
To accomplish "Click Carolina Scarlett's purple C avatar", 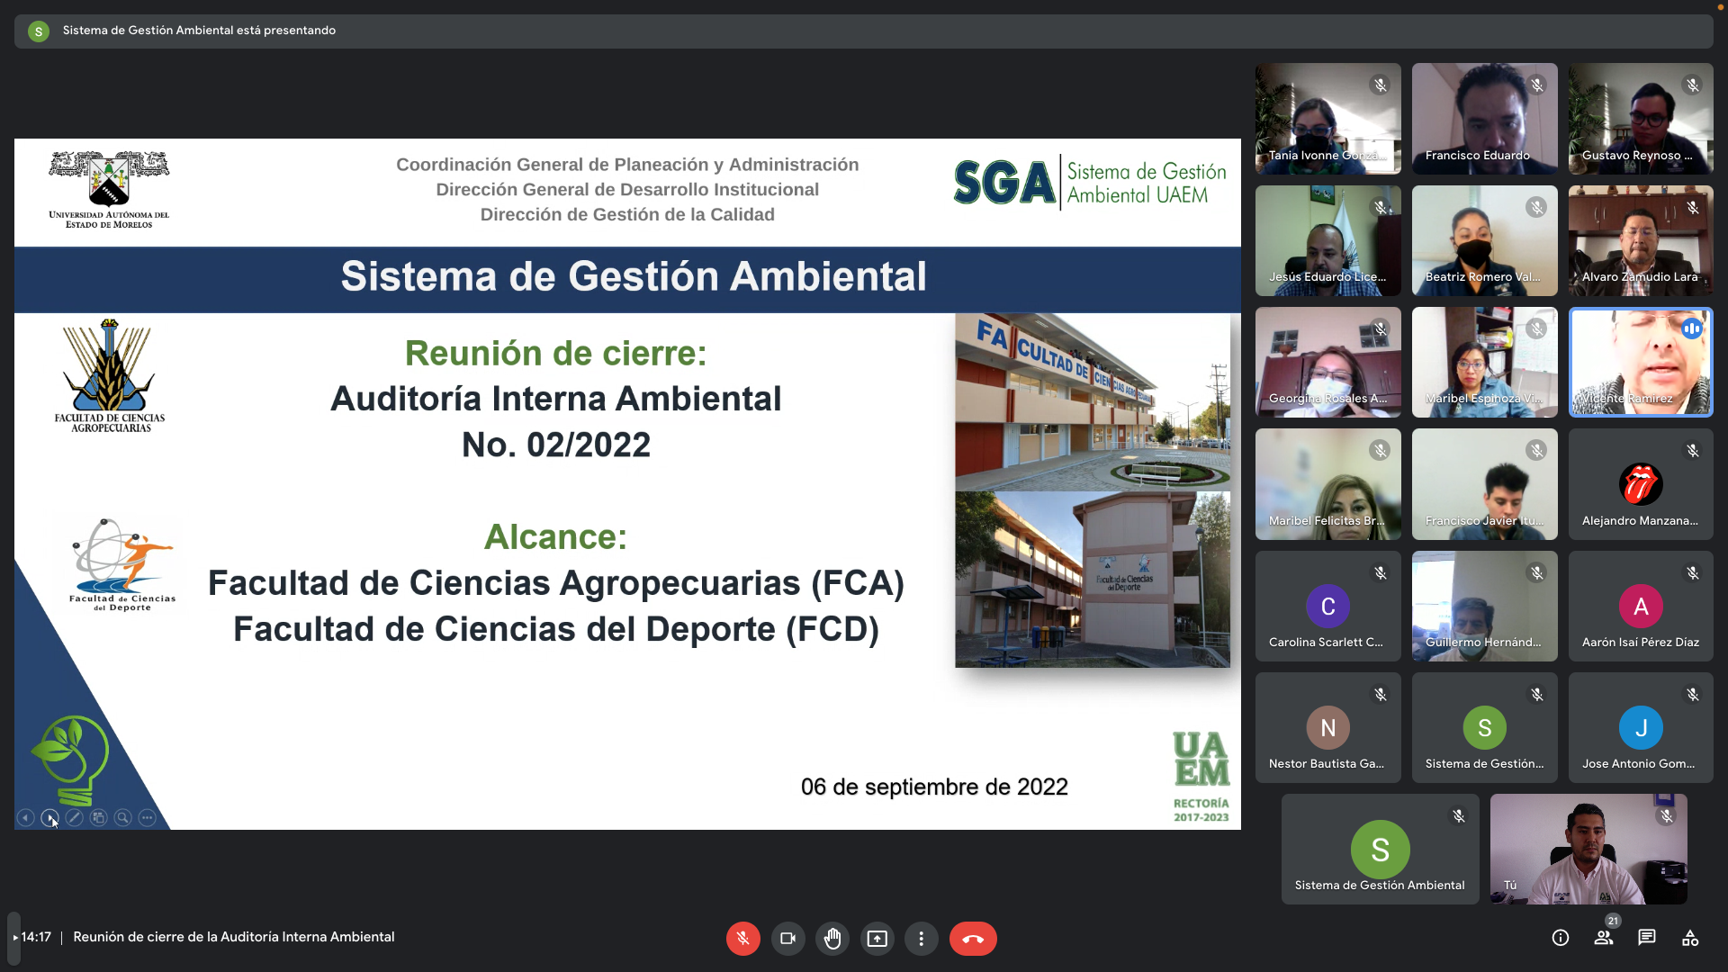I will tap(1327, 607).
